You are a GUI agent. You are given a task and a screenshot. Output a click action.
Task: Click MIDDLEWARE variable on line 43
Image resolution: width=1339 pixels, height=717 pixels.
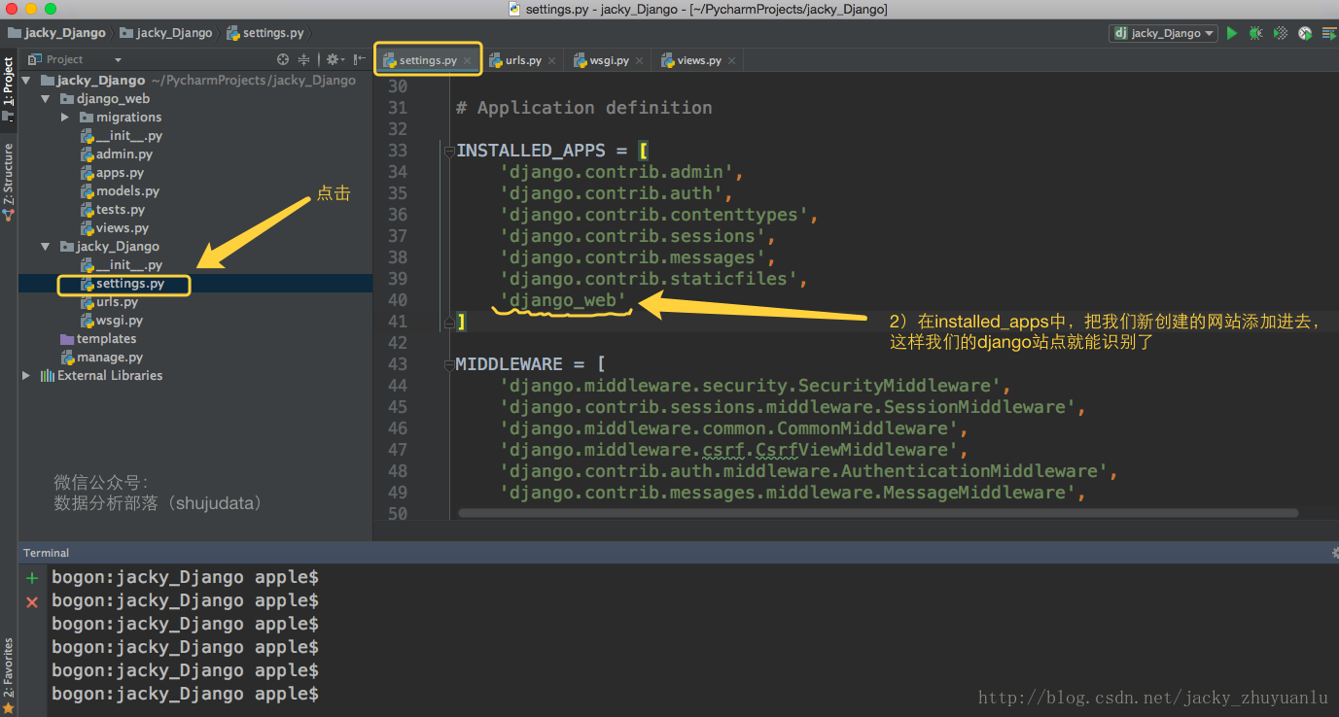point(509,364)
